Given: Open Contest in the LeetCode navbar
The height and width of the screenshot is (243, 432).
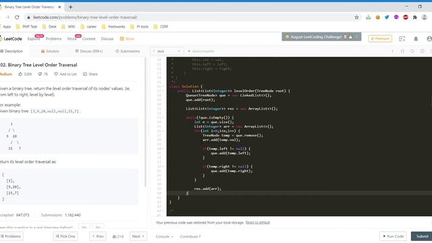Looking at the screenshot, I should pyautogui.click(x=88, y=39).
